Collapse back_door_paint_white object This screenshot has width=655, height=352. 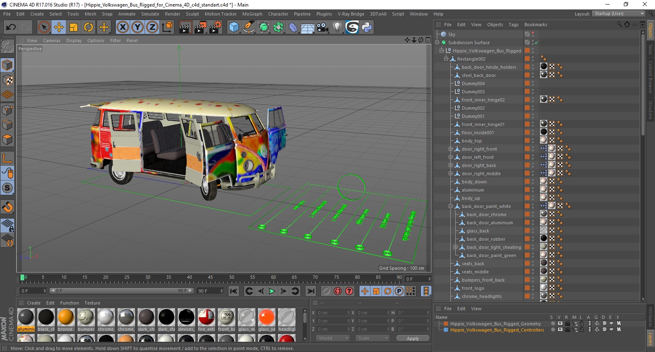[x=451, y=206]
